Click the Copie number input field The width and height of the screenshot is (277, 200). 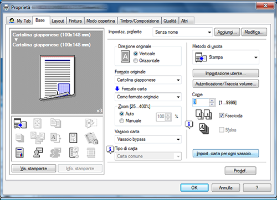click(201, 102)
